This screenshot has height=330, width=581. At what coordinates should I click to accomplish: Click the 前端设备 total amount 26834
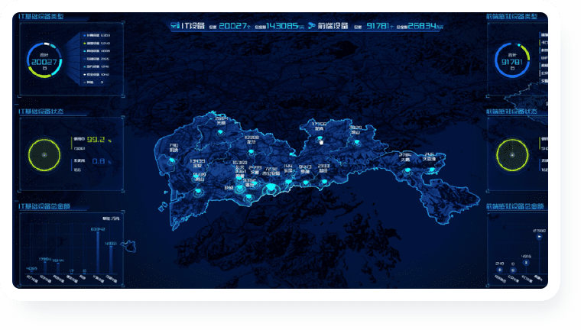422,25
